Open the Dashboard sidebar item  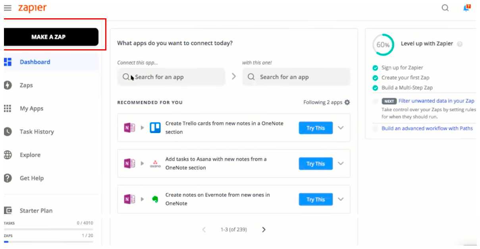[x=35, y=62]
